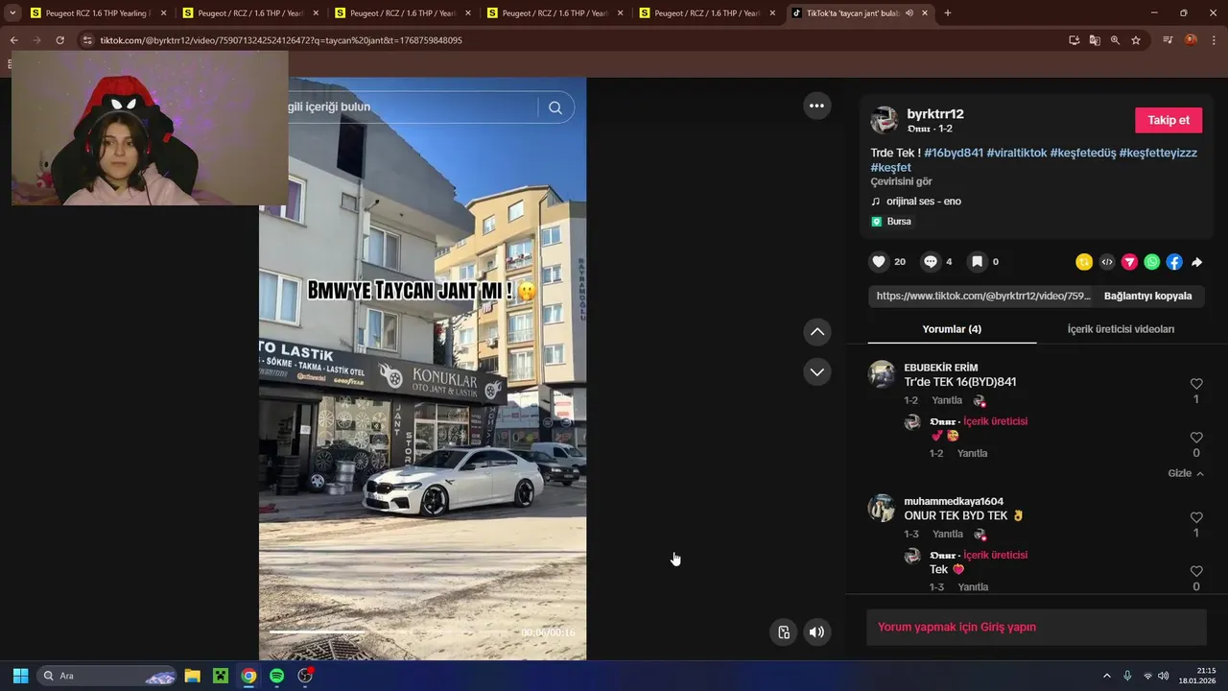The height and width of the screenshot is (691, 1228).
Task: Open OBS Studio from the taskbar
Action: tap(305, 676)
